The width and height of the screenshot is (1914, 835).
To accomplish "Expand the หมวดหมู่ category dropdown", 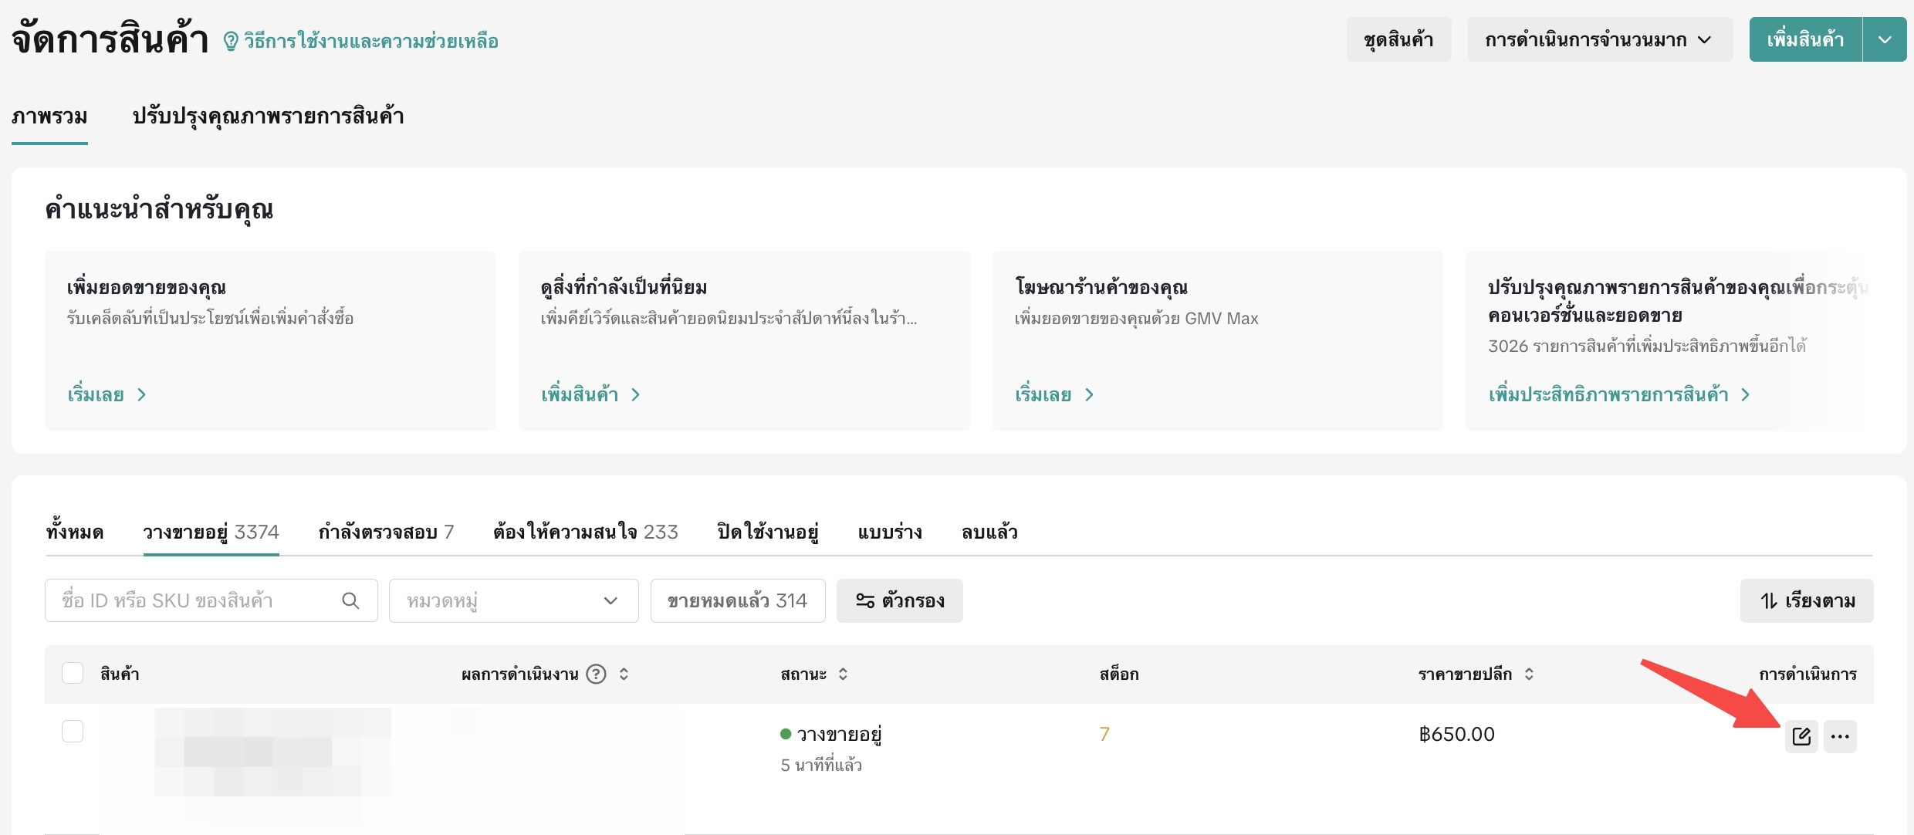I will [513, 600].
